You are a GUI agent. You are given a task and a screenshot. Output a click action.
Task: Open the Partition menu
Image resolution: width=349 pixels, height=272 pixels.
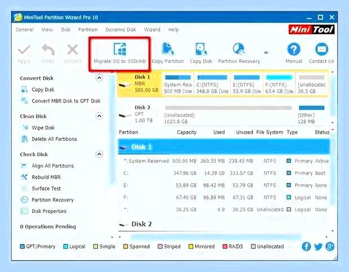pyautogui.click(x=88, y=30)
